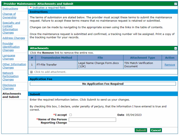Select Language Changes in sidebar
This screenshot has width=180, height=135.
9,57
